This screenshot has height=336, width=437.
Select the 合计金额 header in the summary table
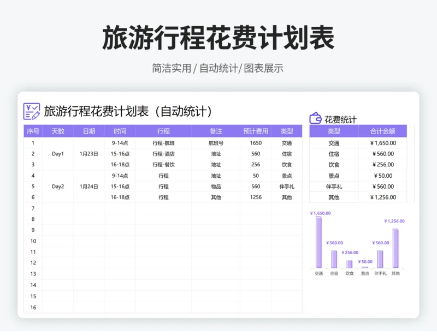coord(382,131)
